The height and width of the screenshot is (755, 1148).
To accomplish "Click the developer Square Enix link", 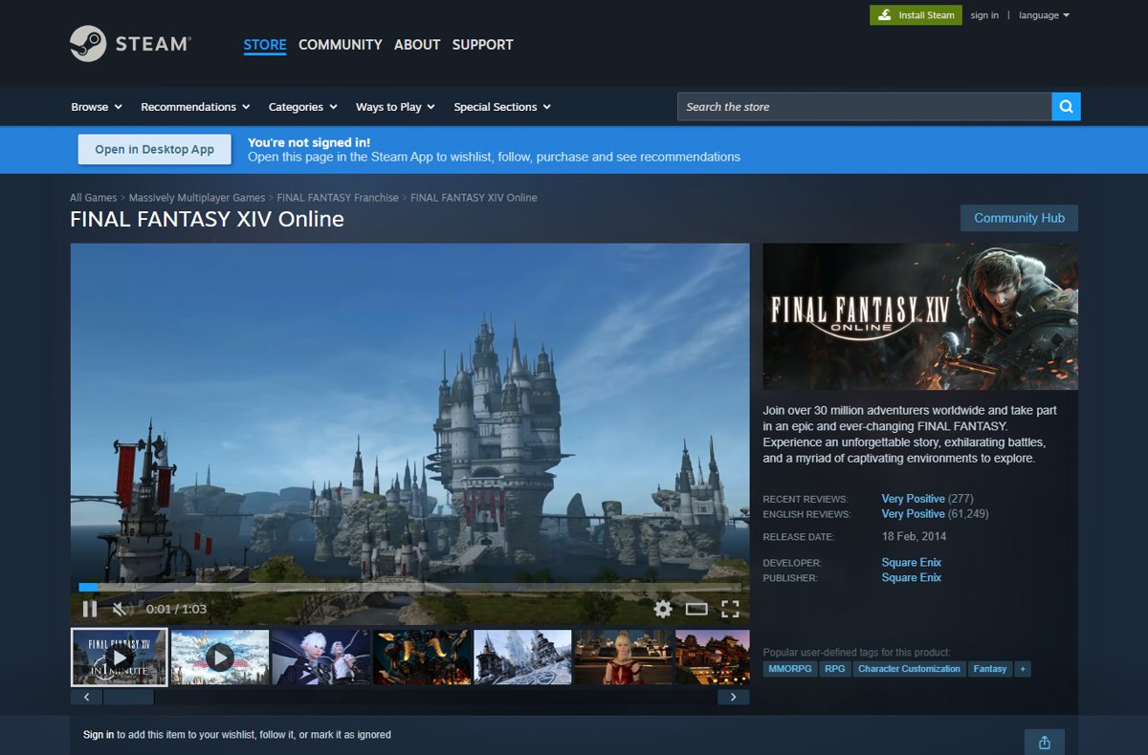I will [912, 563].
